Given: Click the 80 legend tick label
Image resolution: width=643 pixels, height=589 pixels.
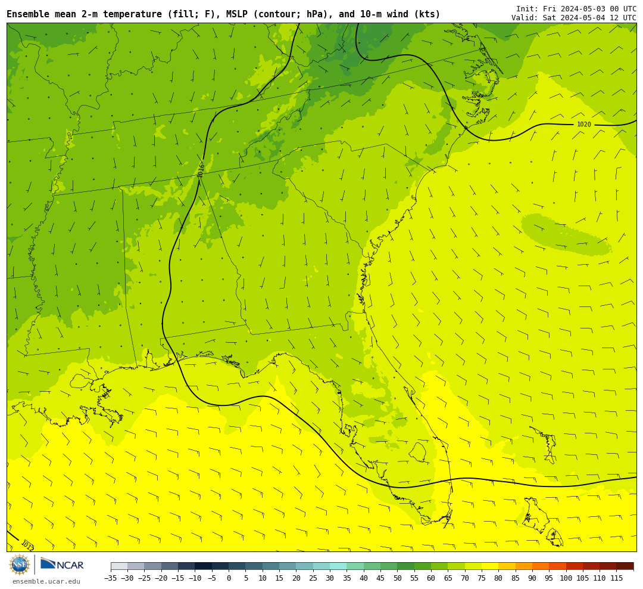Looking at the screenshot, I should click(499, 578).
